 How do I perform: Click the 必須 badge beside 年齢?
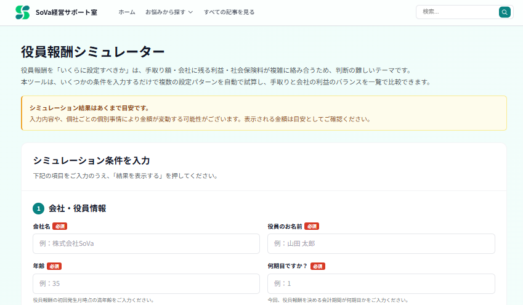click(x=54, y=266)
